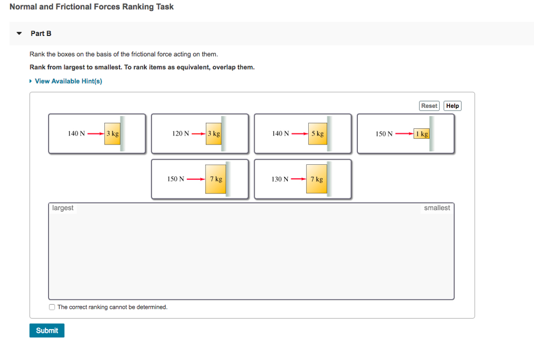This screenshot has height=351, width=534.
Task: Select the 130 N, 7 kg box item
Action: tap(302, 179)
